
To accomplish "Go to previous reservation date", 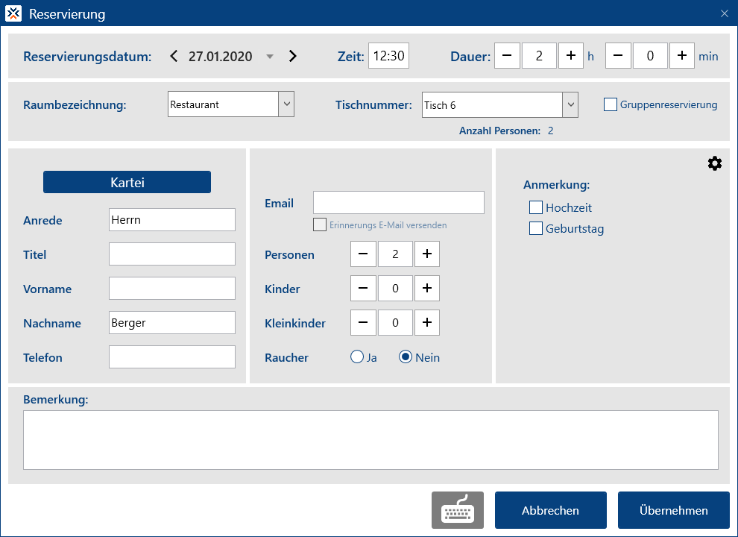I will click(x=174, y=56).
